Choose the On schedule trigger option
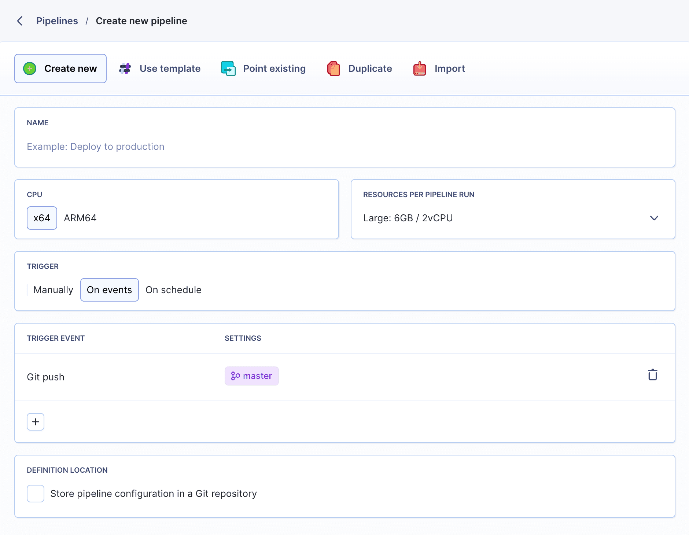Image resolution: width=689 pixels, height=535 pixels. tap(173, 290)
